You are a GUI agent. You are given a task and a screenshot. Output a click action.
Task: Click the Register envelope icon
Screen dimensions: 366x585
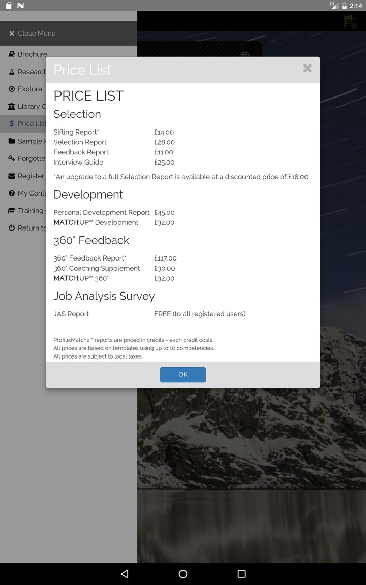click(x=11, y=176)
